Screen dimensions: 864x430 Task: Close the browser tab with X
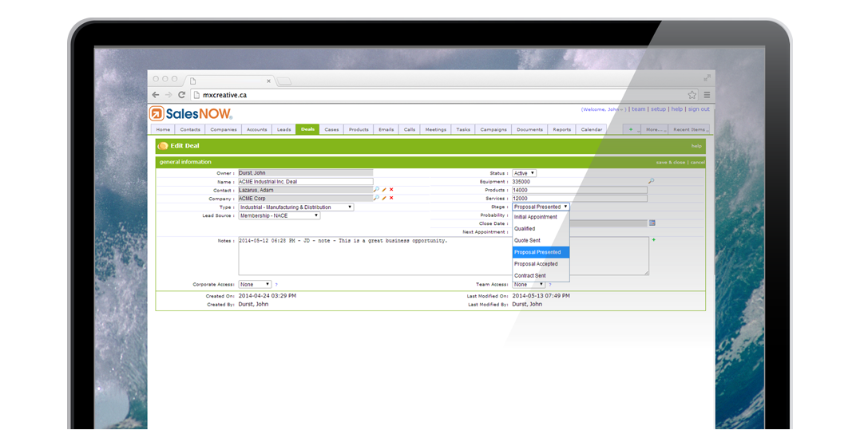click(x=269, y=81)
